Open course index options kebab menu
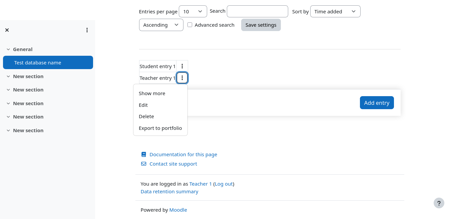This screenshot has height=219, width=455. click(x=87, y=30)
